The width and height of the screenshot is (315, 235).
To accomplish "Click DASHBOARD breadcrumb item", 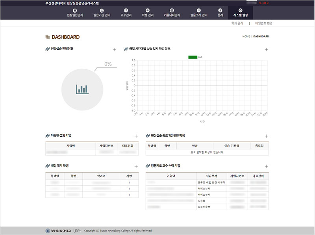I will coord(261,37).
